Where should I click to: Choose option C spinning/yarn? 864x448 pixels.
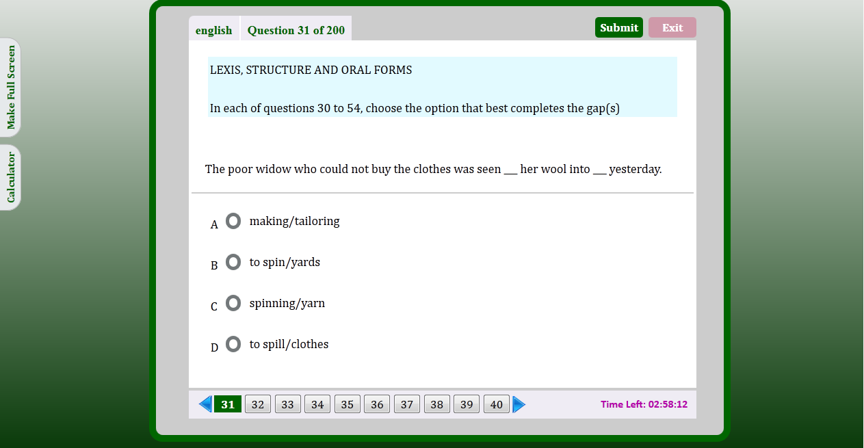(x=233, y=303)
